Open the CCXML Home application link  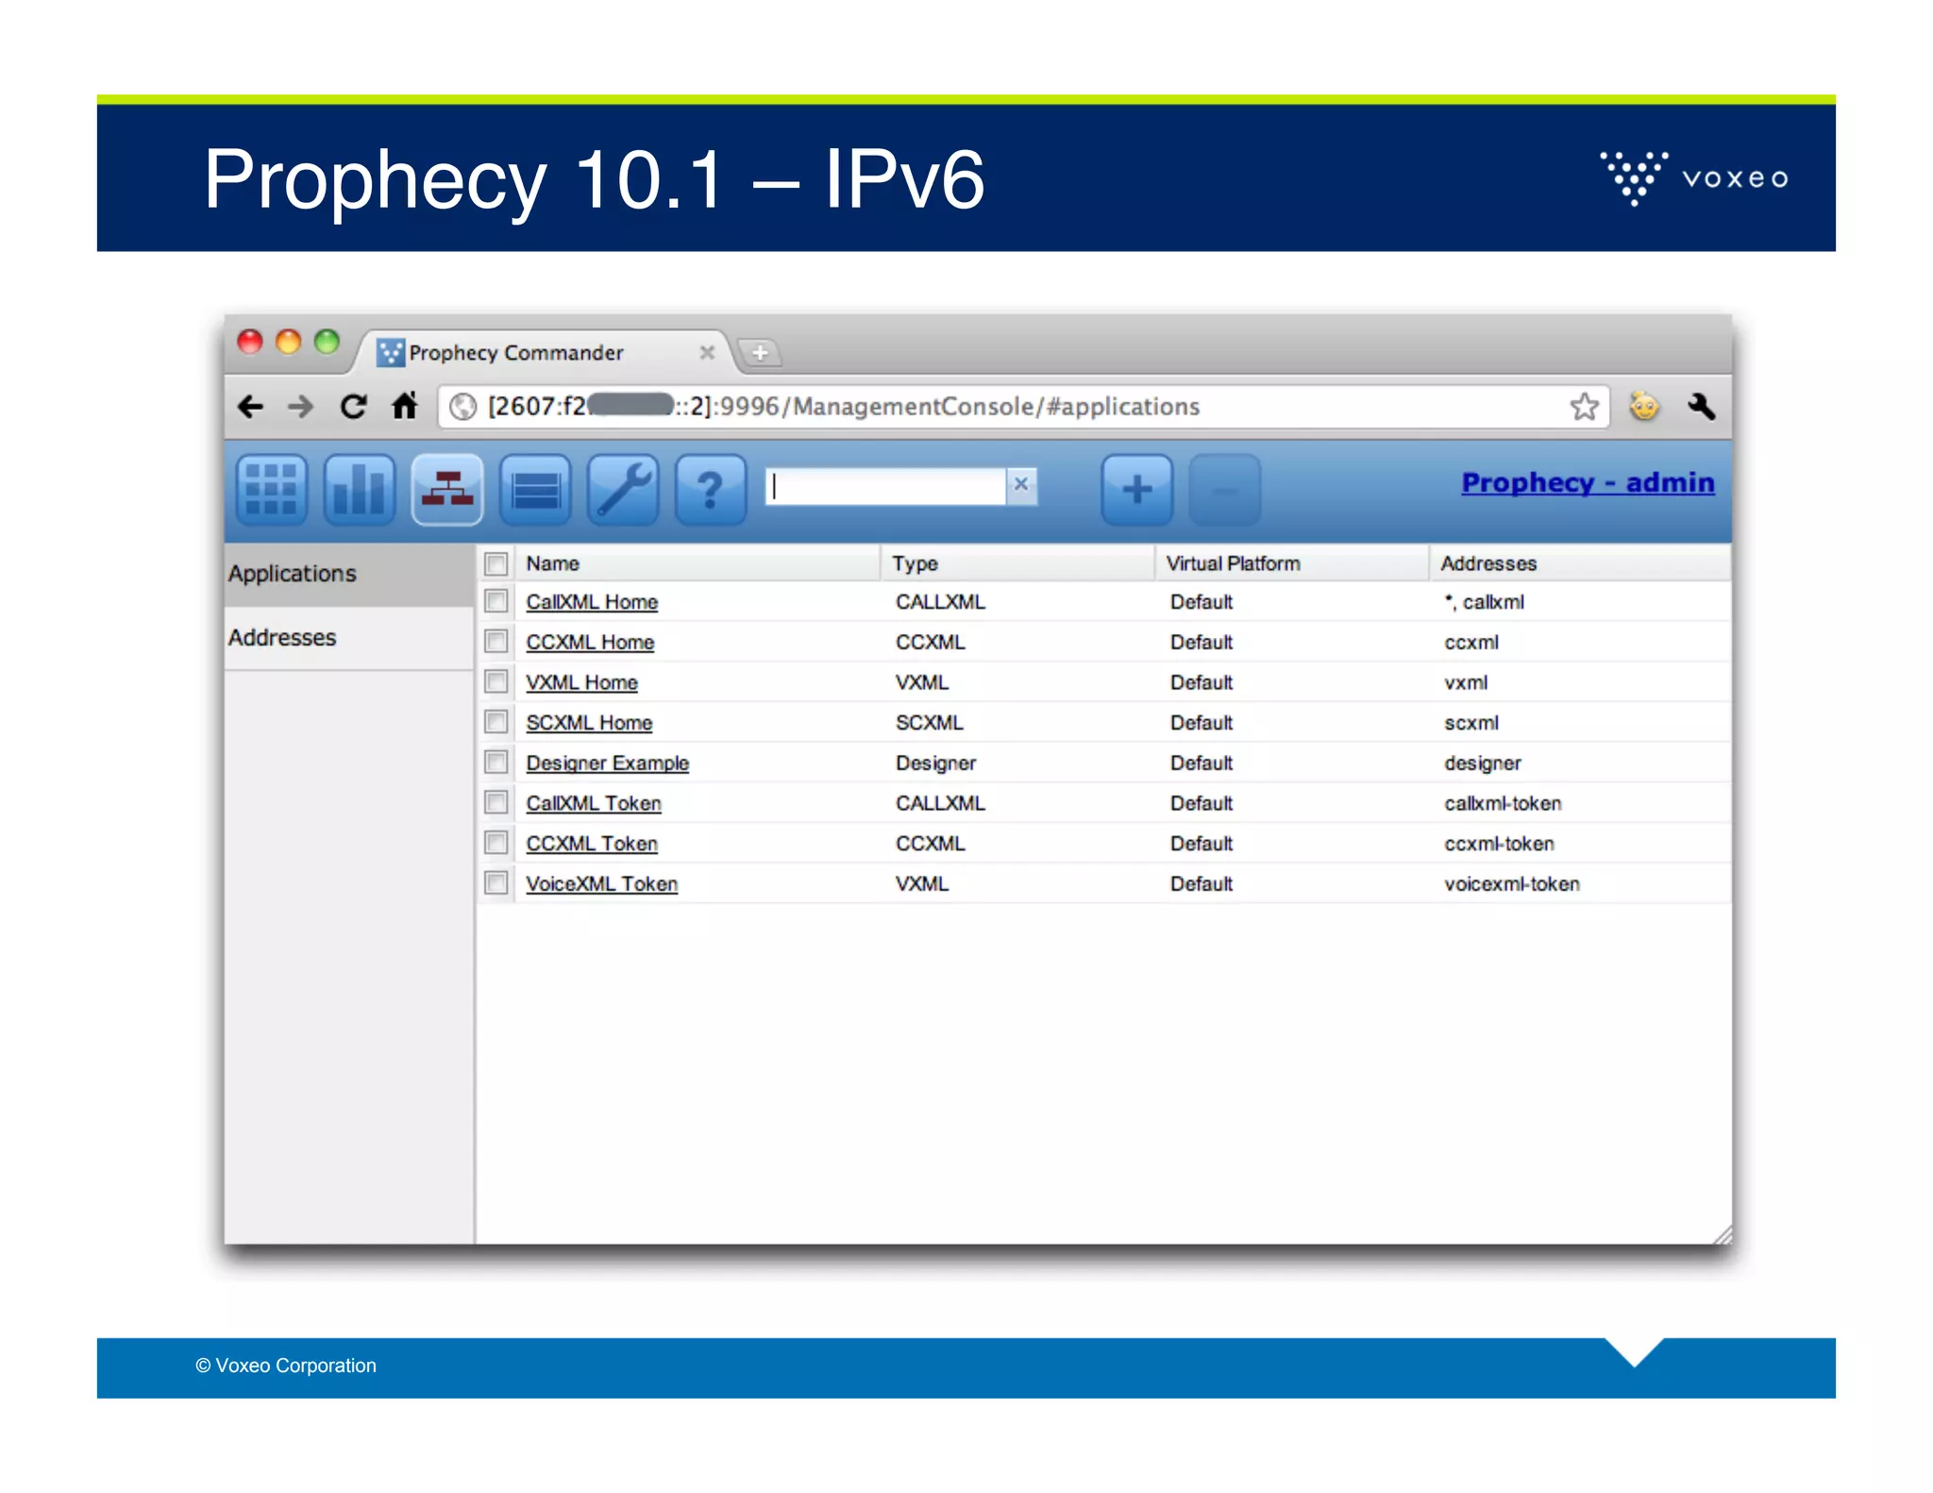coord(590,643)
